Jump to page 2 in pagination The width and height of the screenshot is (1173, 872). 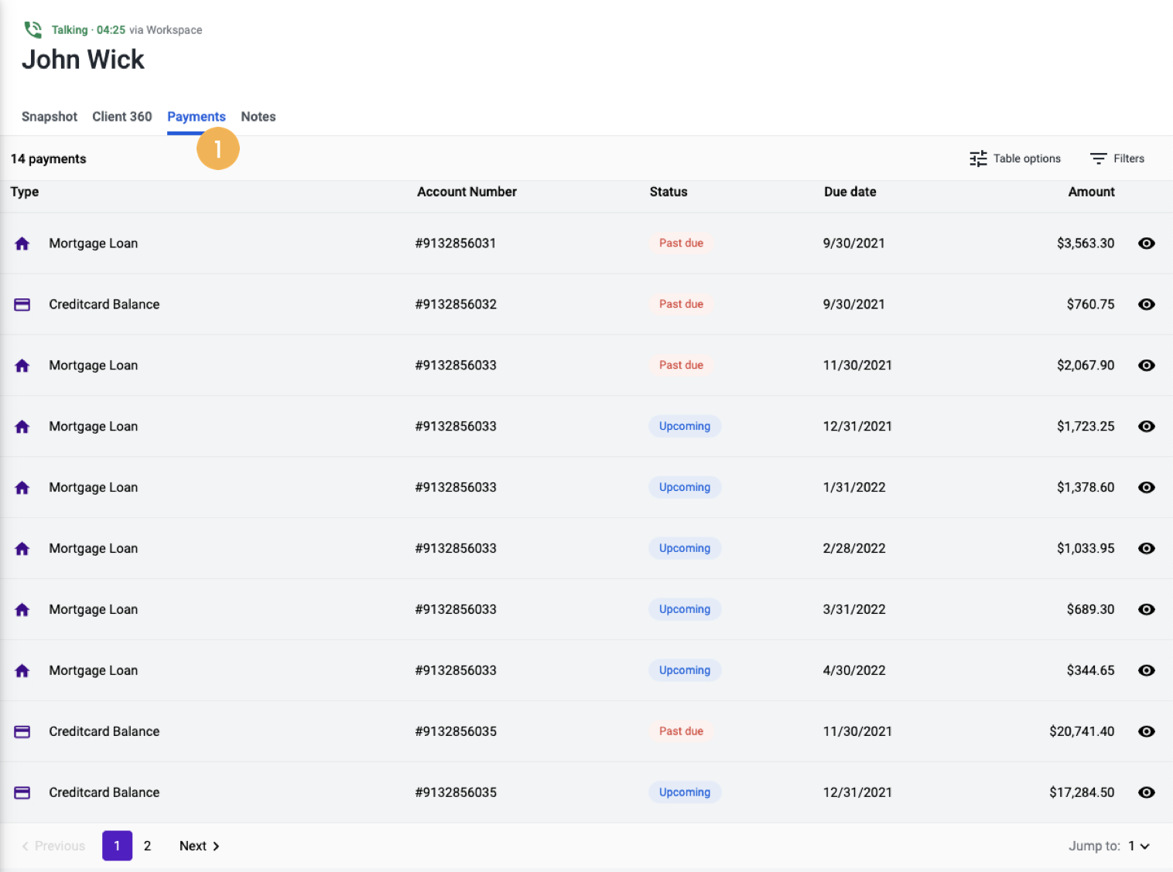coord(147,846)
